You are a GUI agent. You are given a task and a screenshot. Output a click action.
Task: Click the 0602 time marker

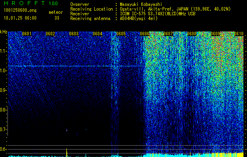(50, 34)
